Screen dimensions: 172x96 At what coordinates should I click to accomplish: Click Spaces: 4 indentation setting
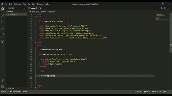click(146, 91)
